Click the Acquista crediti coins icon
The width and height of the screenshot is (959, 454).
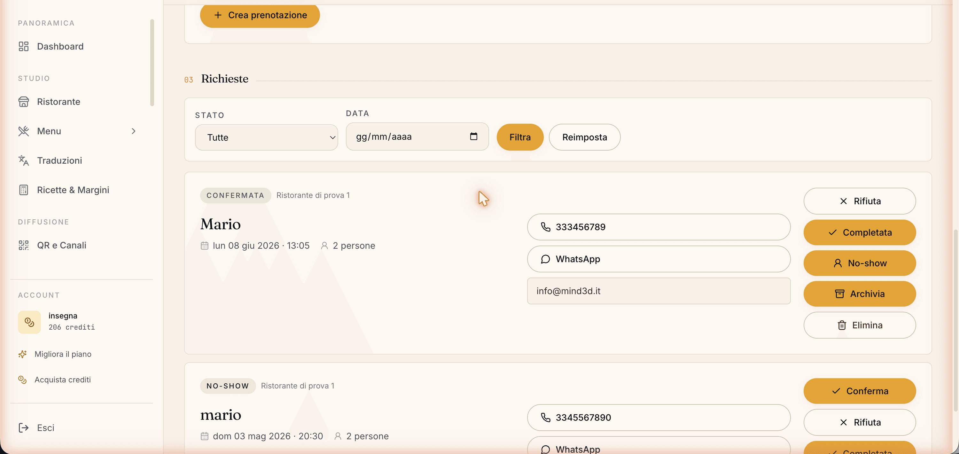(x=22, y=380)
